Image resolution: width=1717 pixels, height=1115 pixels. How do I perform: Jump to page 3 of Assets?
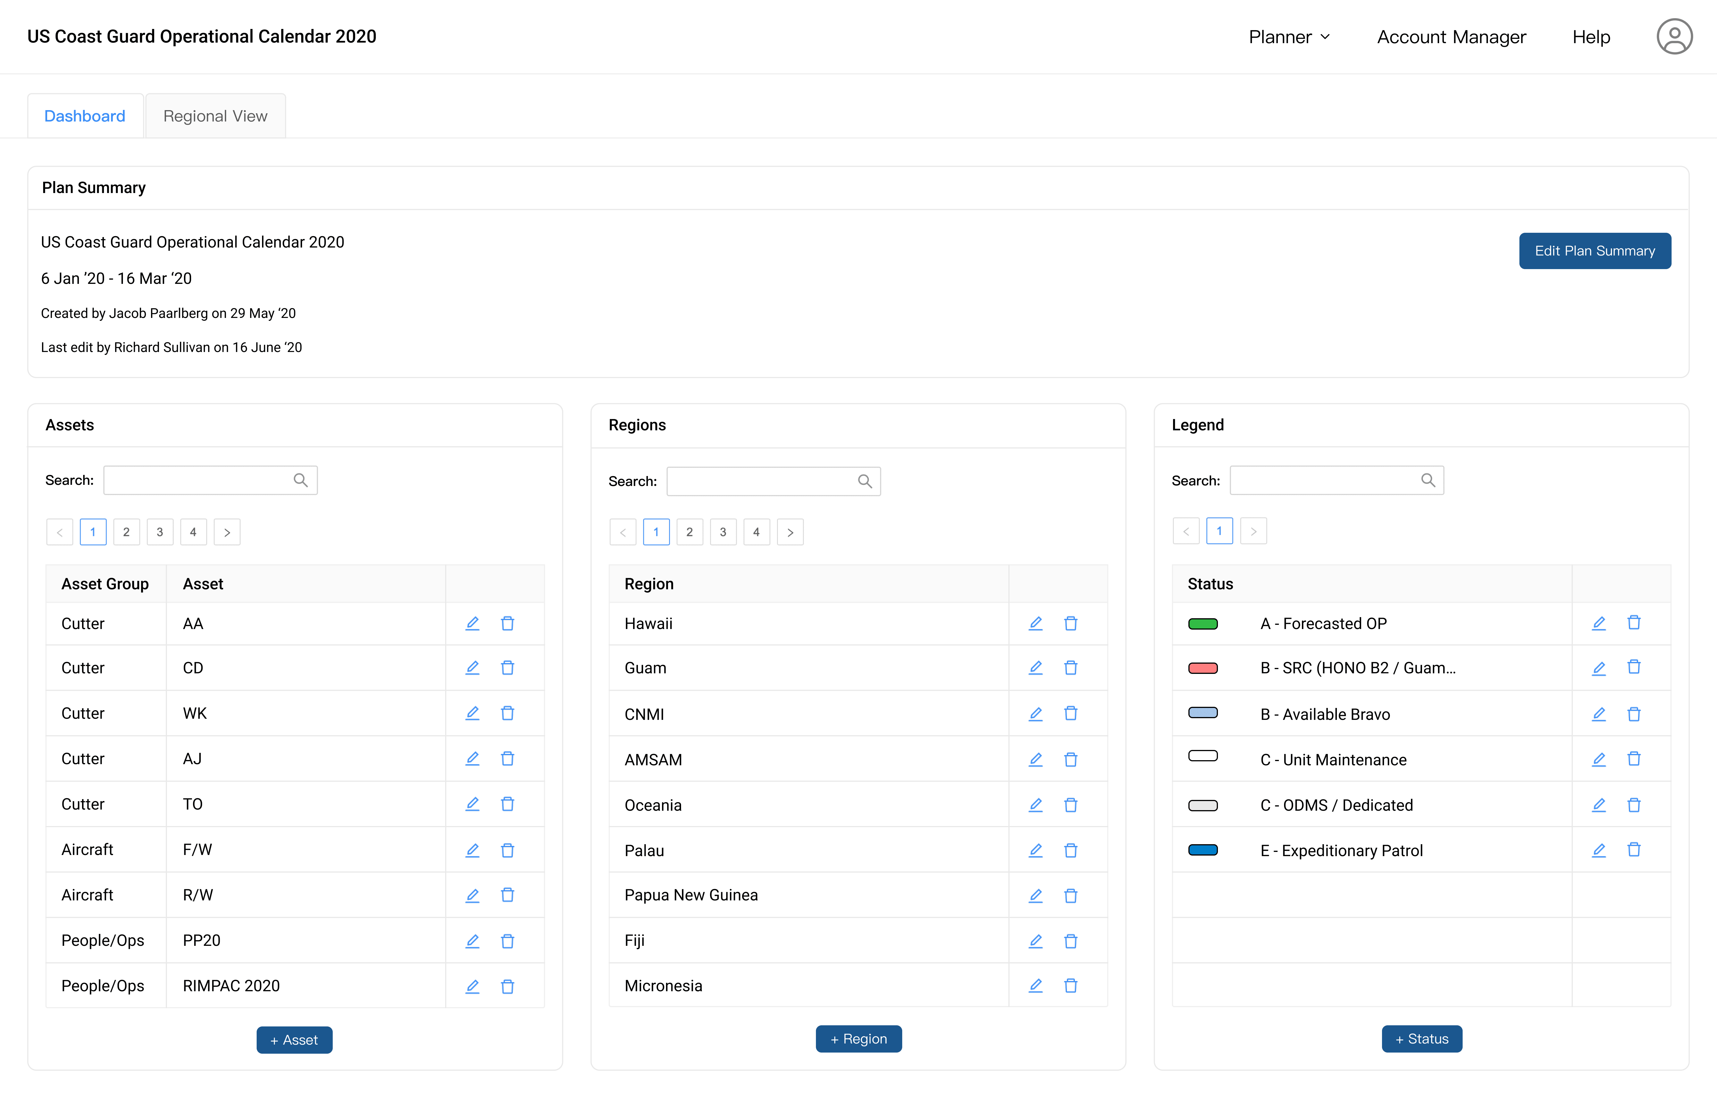160,532
